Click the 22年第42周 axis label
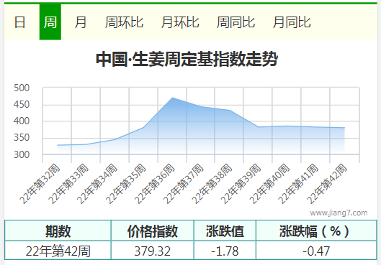The height and width of the screenshot is (265, 381). pyautogui.click(x=326, y=184)
